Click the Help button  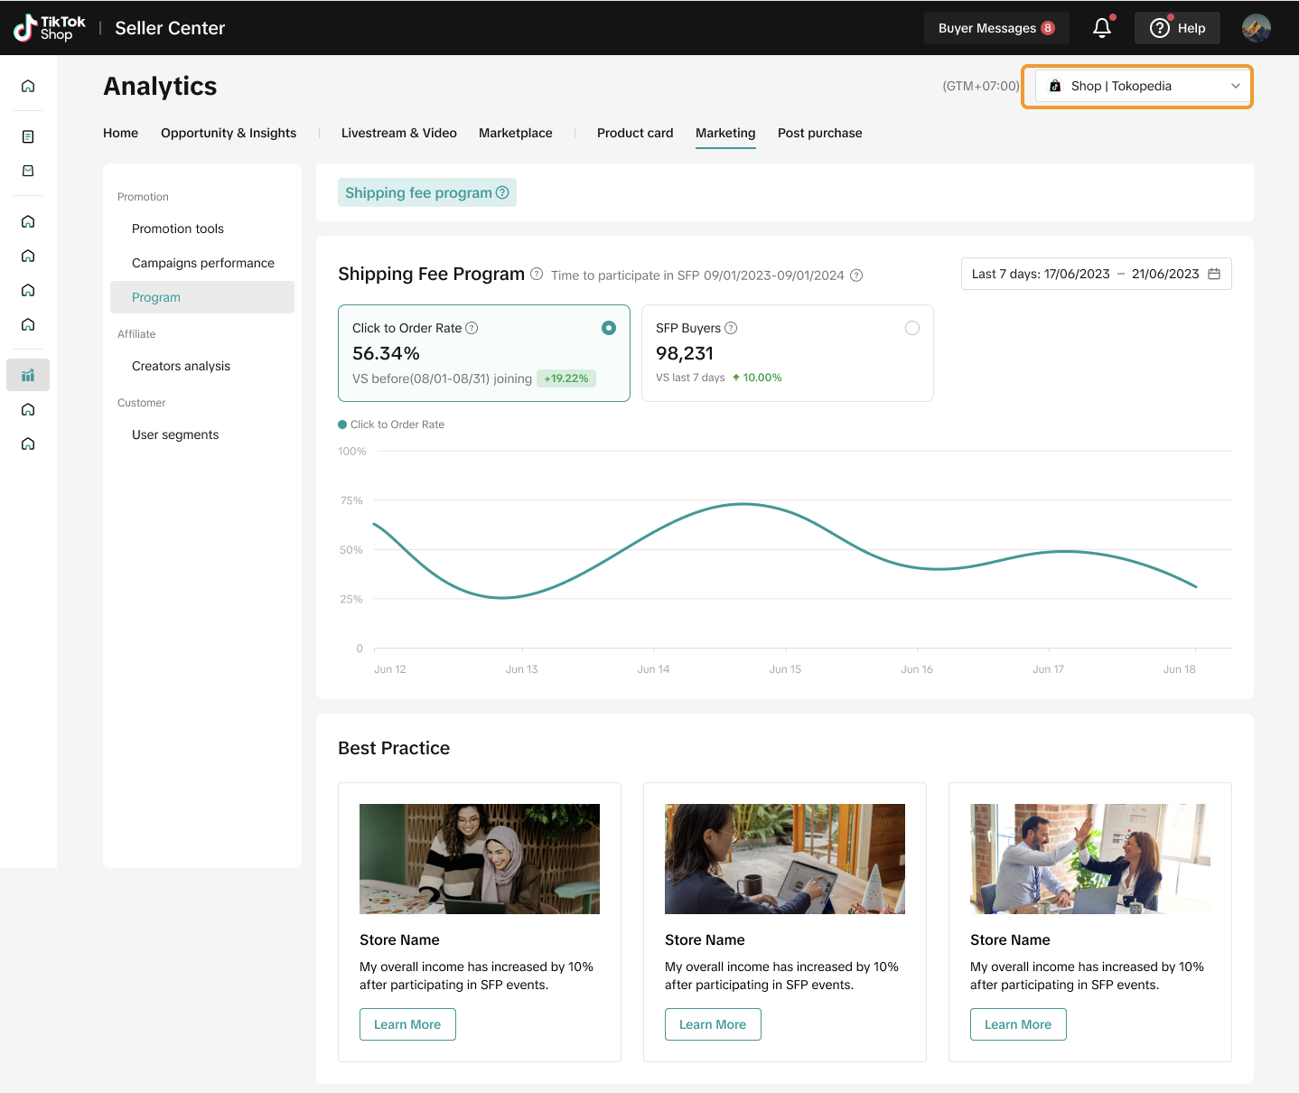(x=1177, y=28)
